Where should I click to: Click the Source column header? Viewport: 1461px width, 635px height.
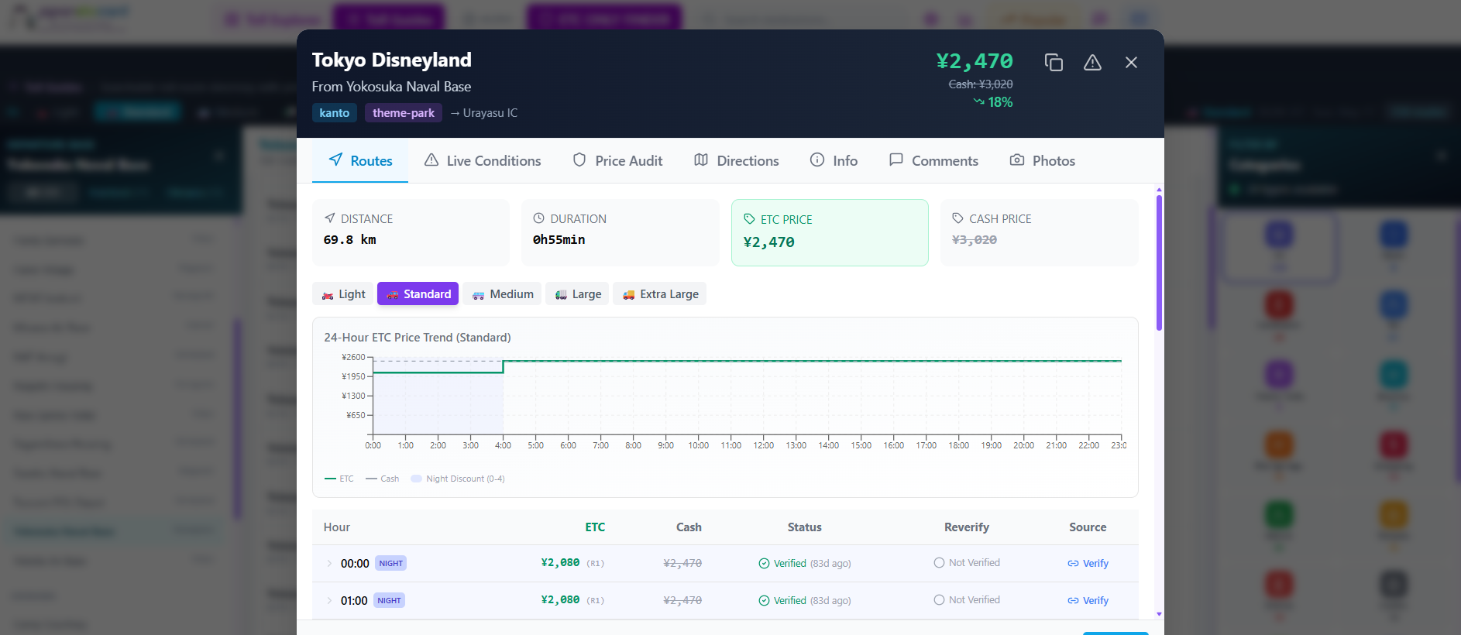1088,527
